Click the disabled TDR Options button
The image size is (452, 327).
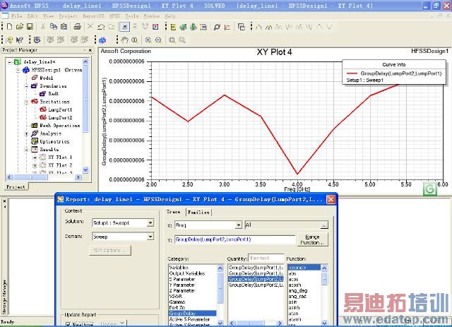(x=110, y=250)
